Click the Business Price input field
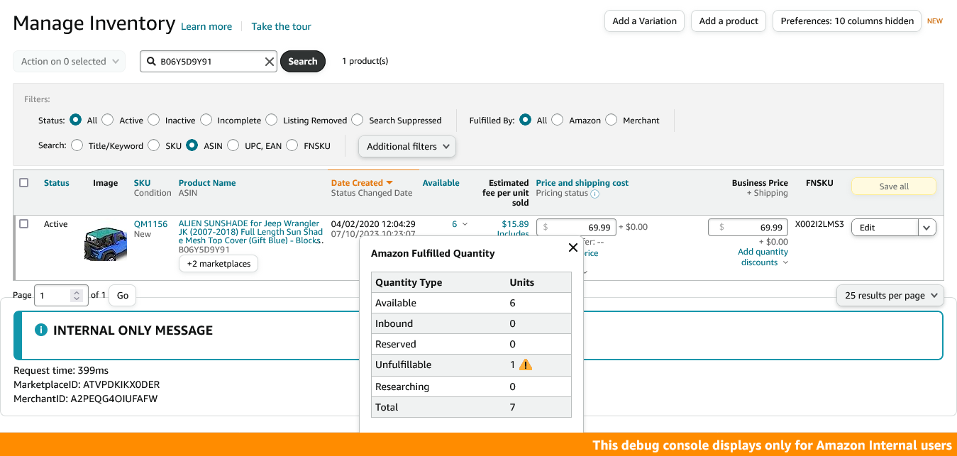The width and height of the screenshot is (957, 456). tap(748, 227)
